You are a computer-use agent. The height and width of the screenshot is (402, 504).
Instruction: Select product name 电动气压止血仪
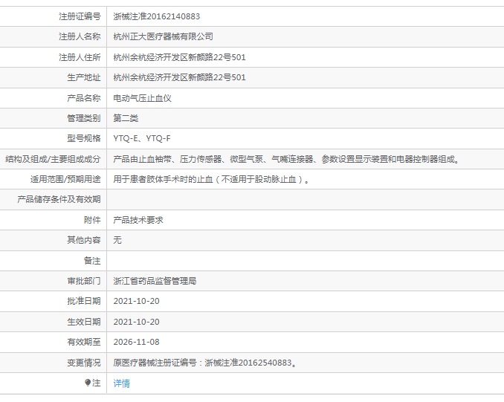(x=142, y=98)
